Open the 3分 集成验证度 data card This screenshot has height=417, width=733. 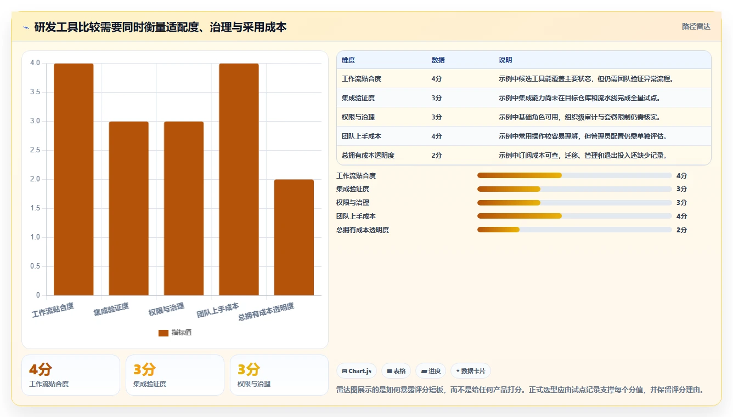175,375
